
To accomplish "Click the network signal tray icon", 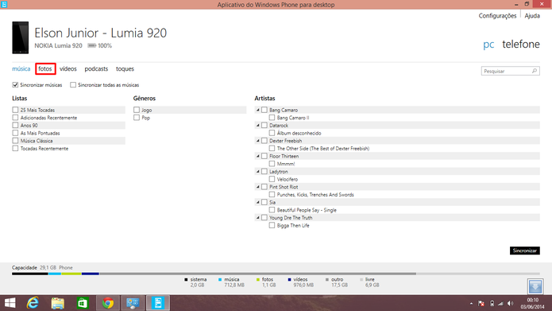I will click(x=500, y=304).
